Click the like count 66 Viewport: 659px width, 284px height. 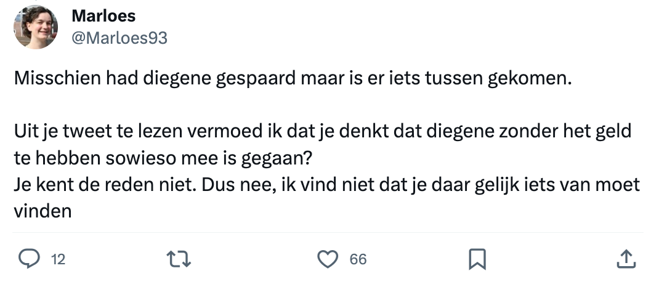tap(358, 260)
